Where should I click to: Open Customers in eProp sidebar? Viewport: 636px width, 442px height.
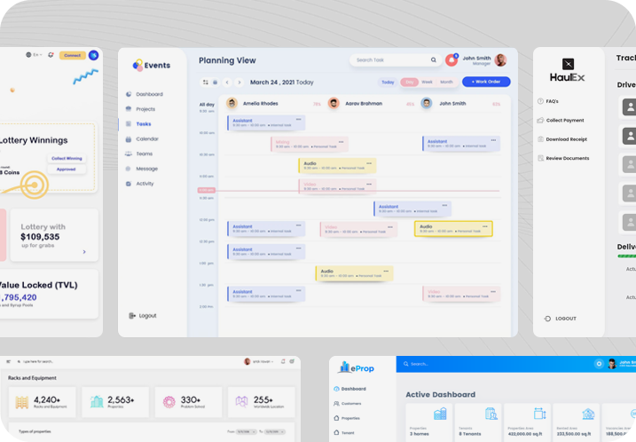point(347,404)
